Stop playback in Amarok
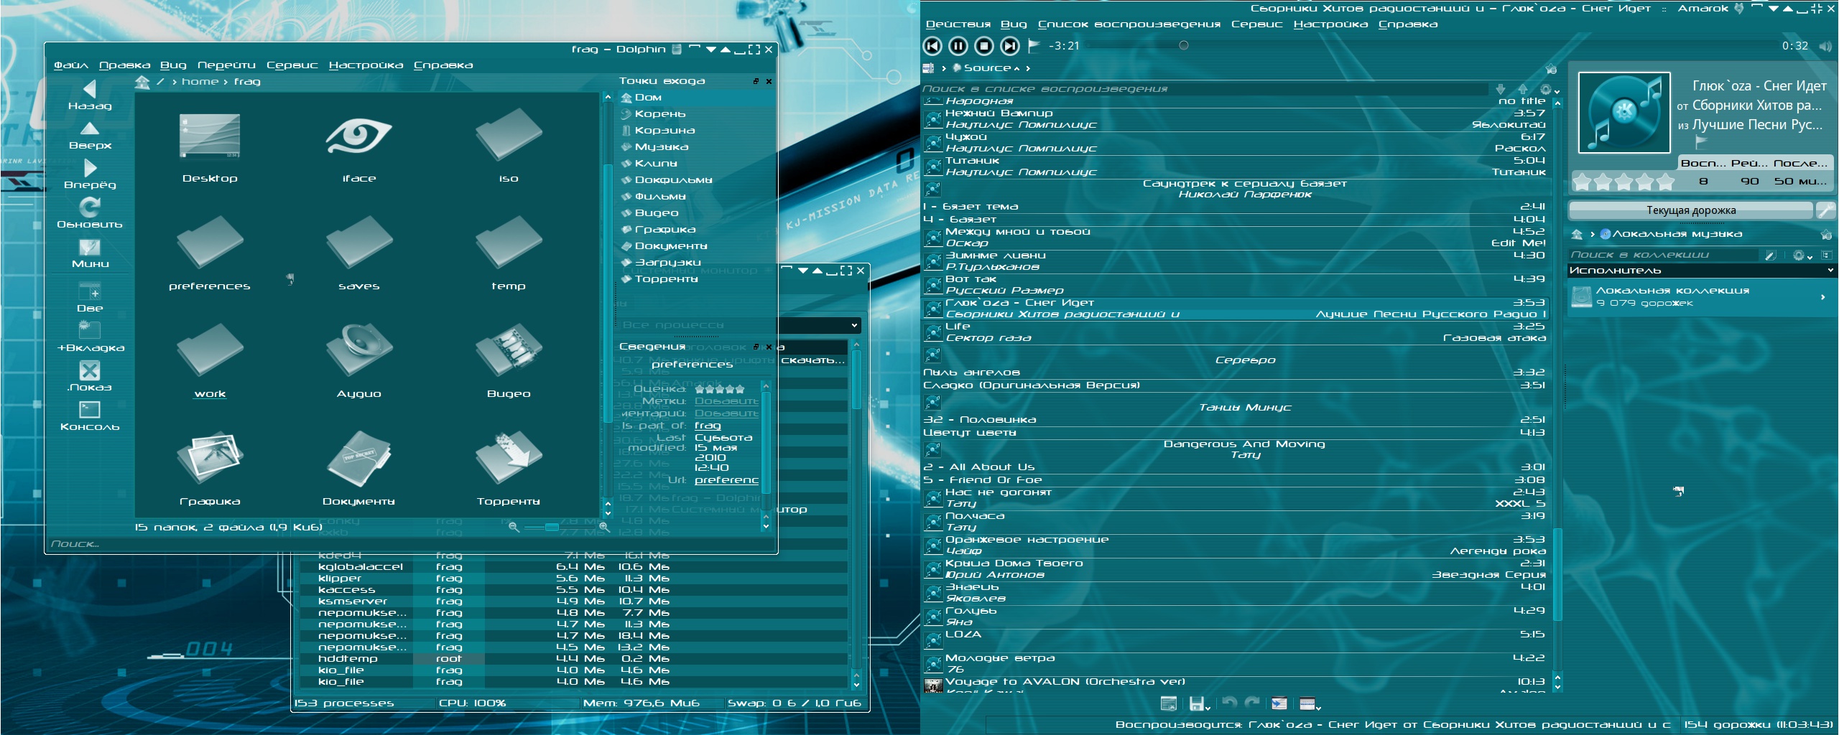1839x735 pixels. [x=984, y=46]
